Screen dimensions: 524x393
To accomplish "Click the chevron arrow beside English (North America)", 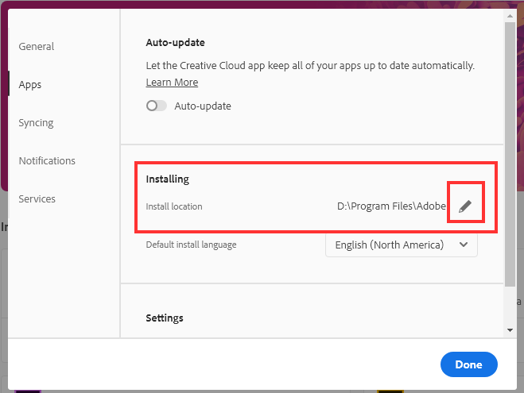I will [x=464, y=245].
